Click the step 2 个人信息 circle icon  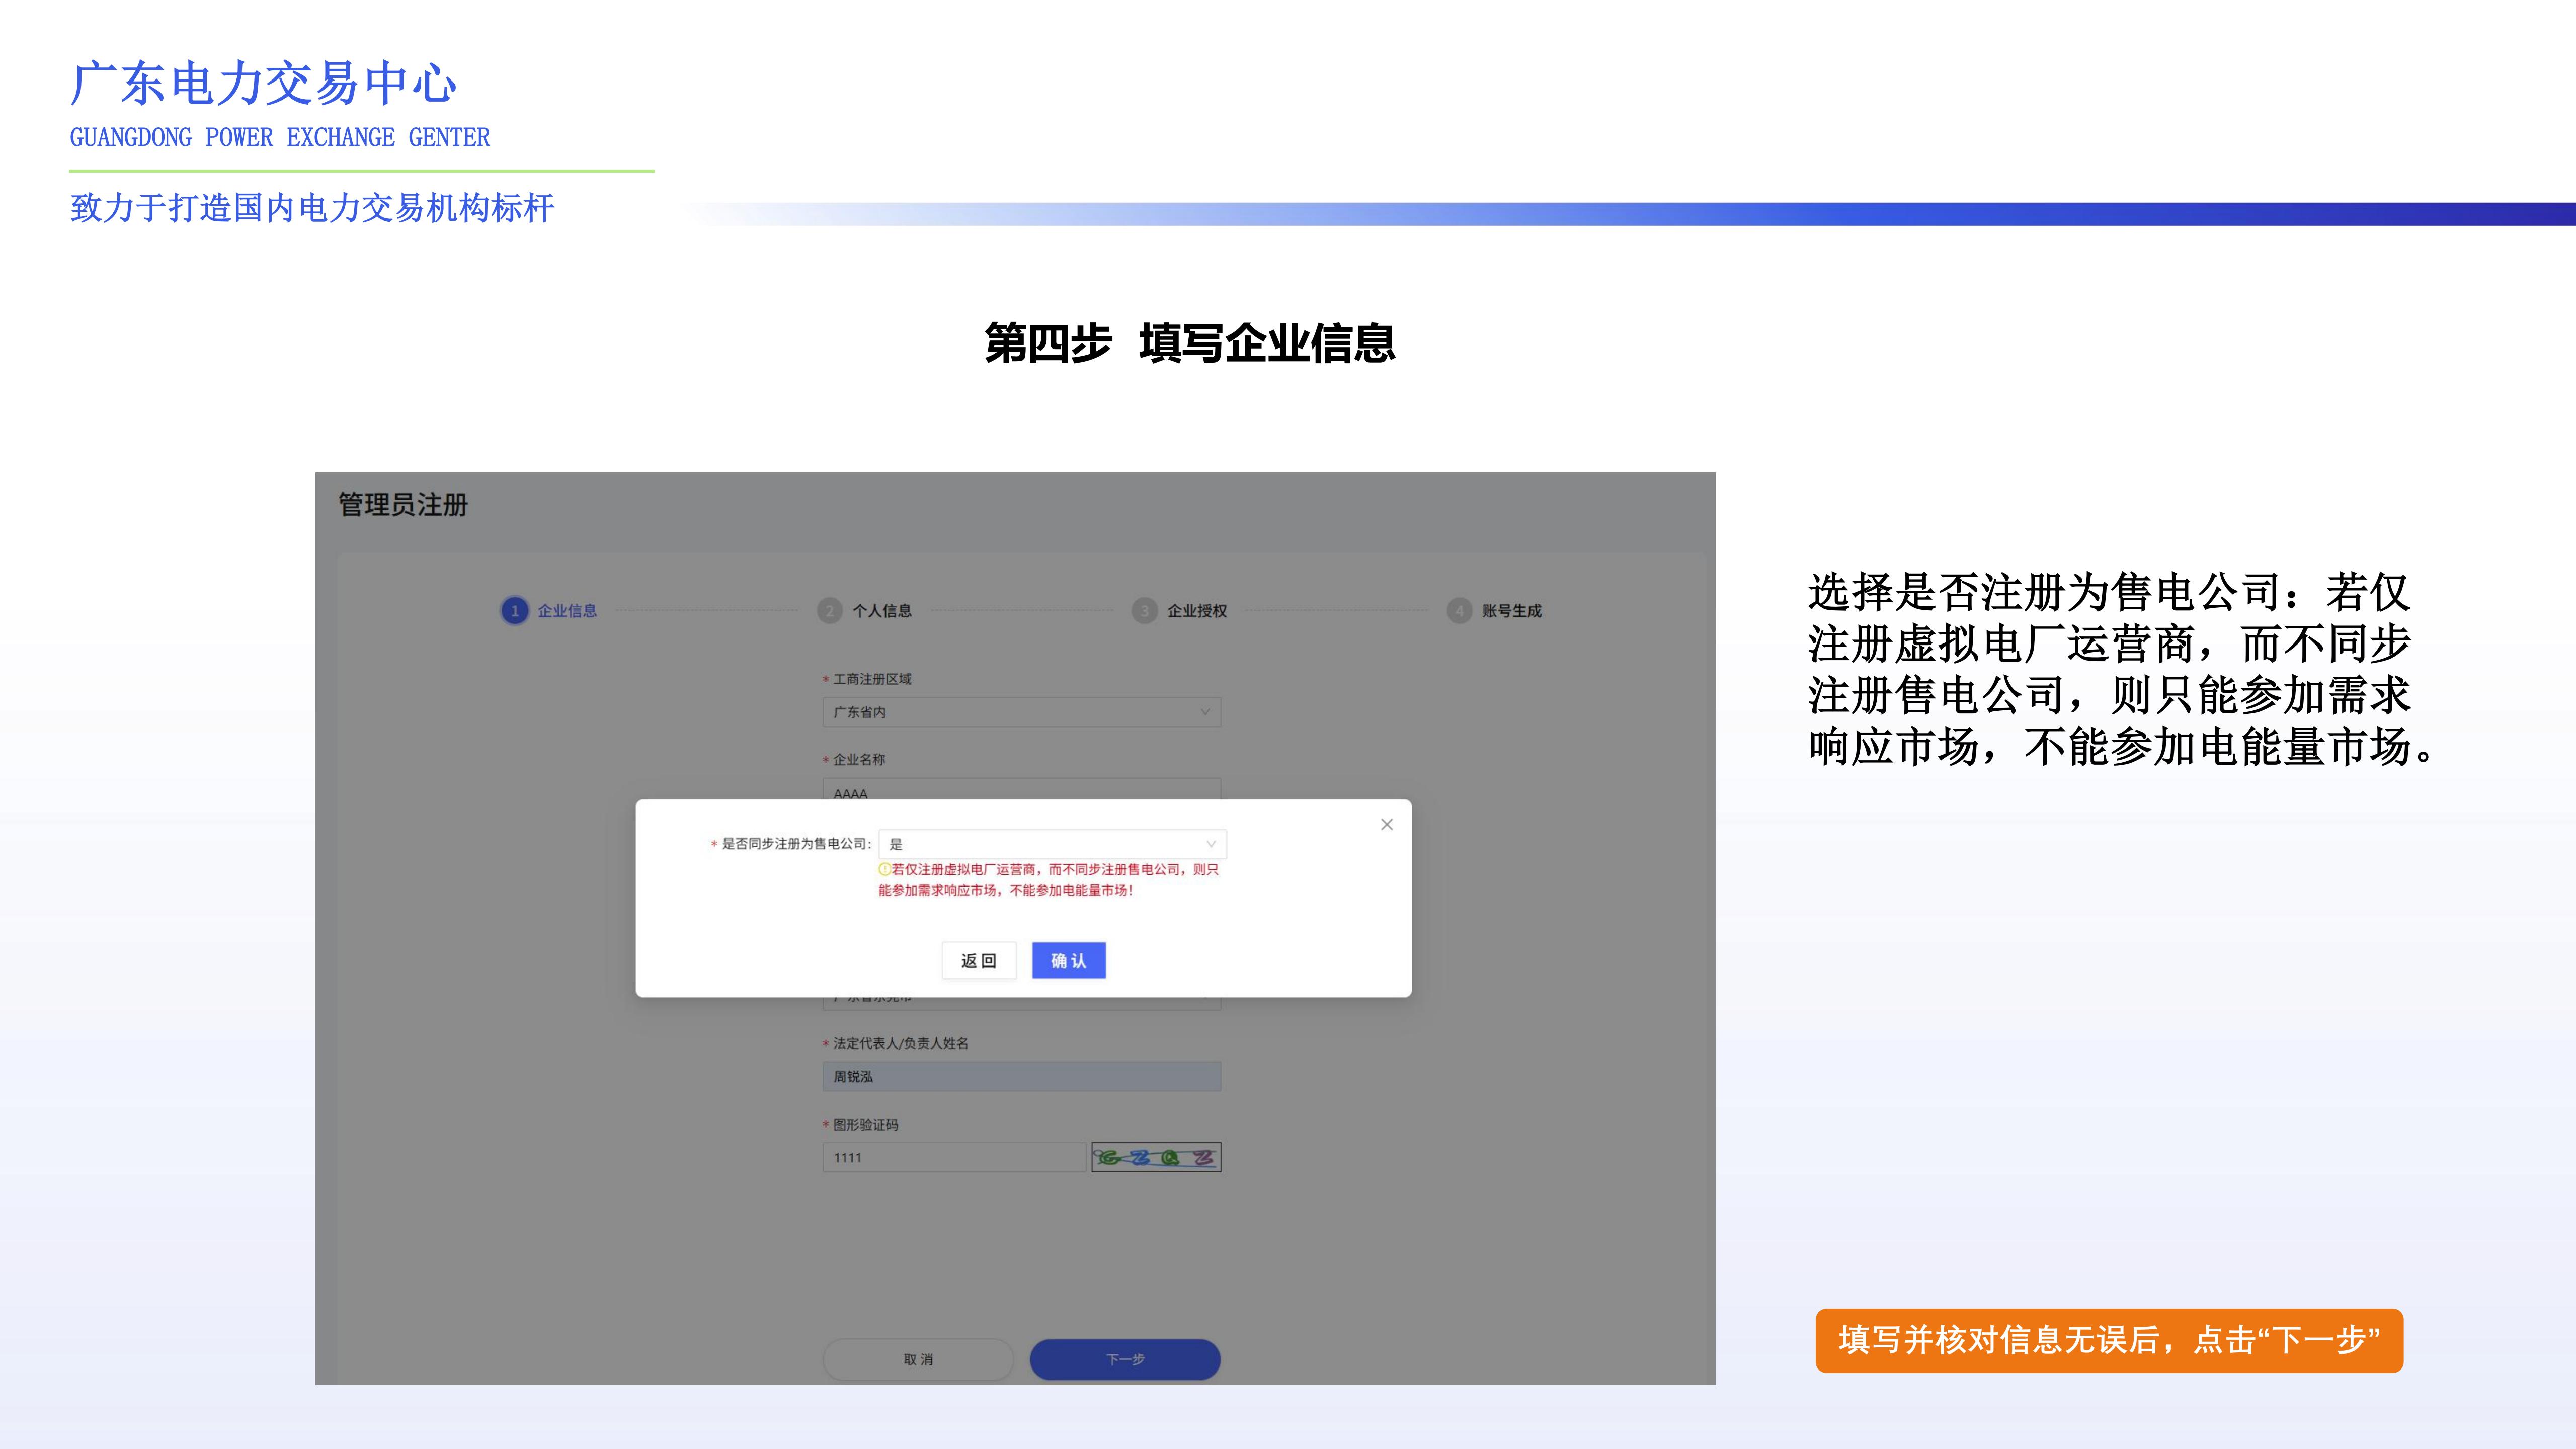pyautogui.click(x=830, y=610)
